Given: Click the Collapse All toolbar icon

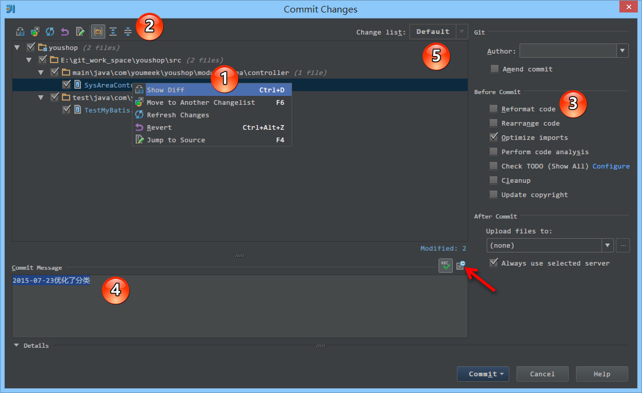Looking at the screenshot, I should pos(128,32).
